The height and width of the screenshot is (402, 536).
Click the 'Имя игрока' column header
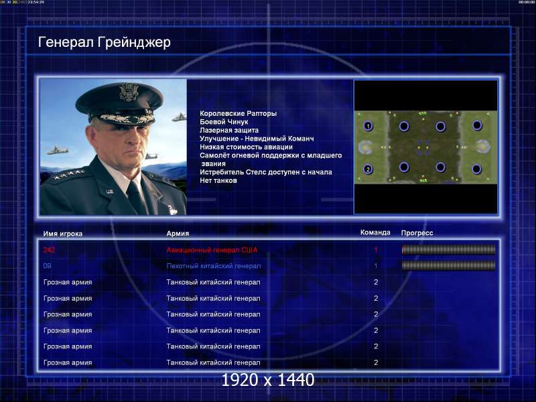coord(62,234)
